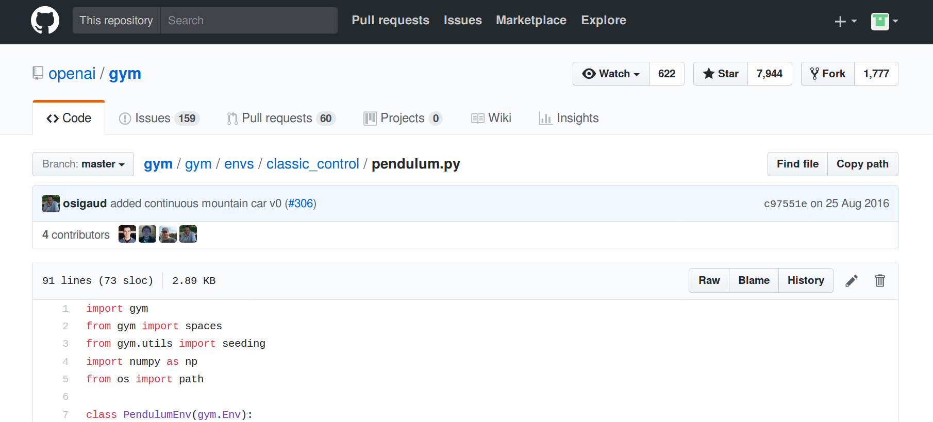Click osigaud's commit author avatar
Viewport: 933px width, 422px height.
[51, 204]
